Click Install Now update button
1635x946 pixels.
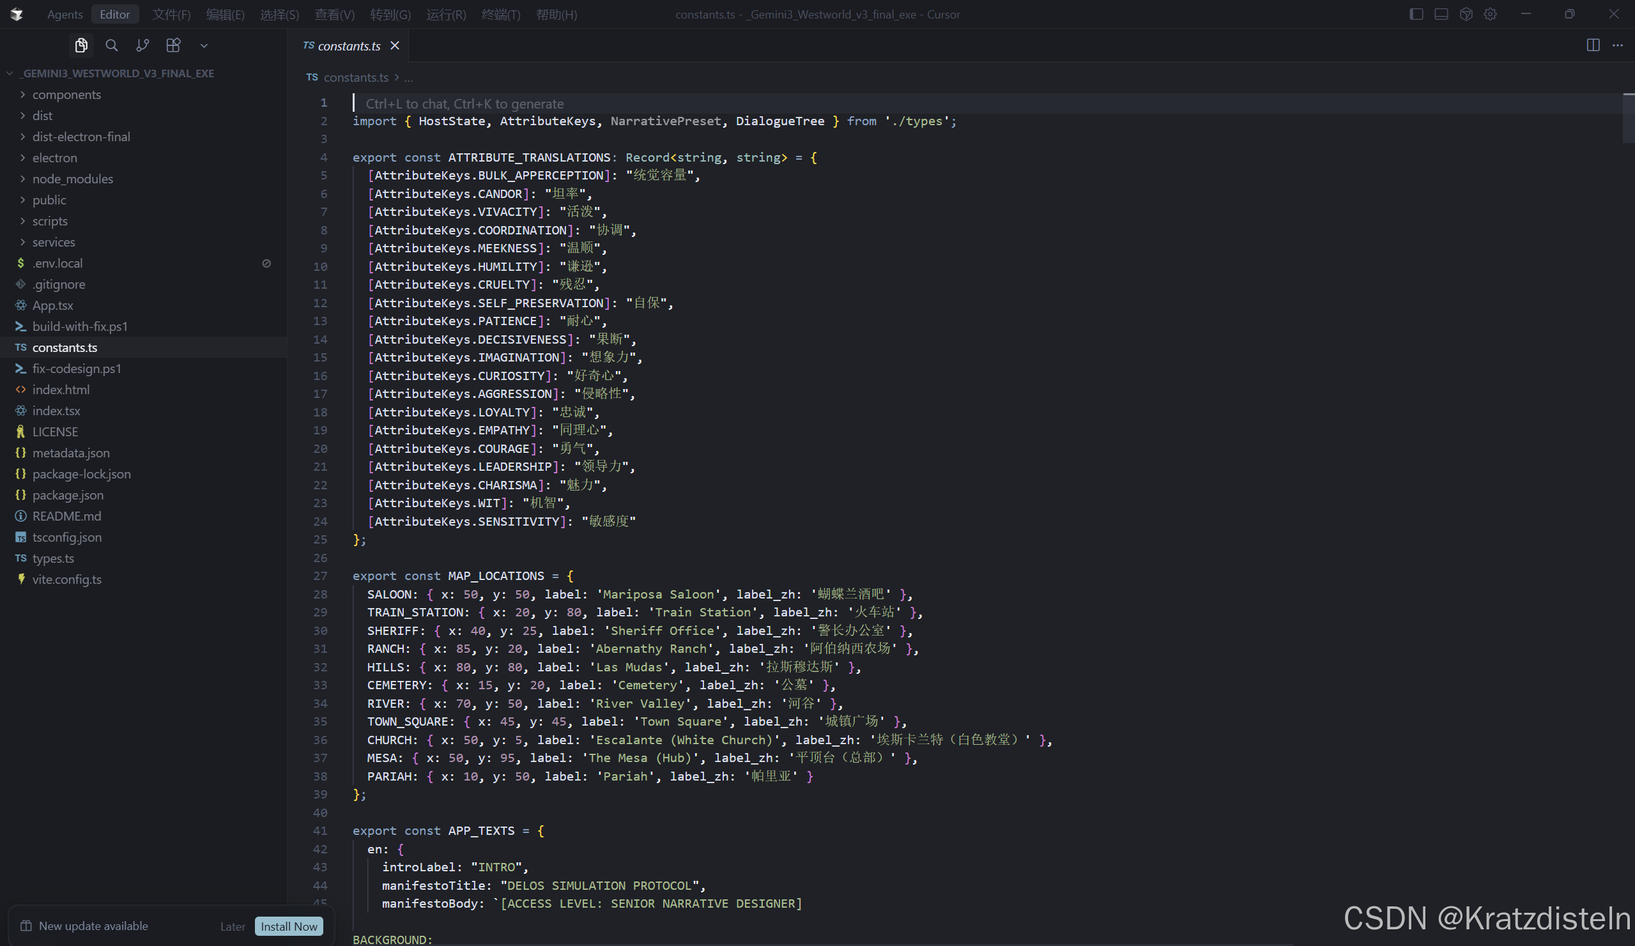[289, 927]
